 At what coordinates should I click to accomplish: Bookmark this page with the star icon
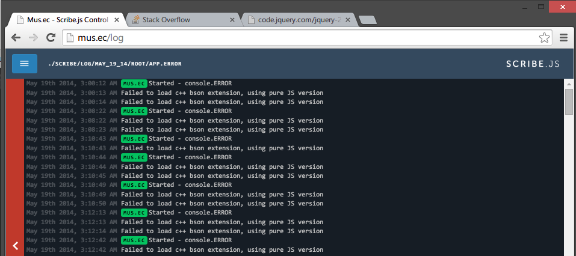click(544, 38)
